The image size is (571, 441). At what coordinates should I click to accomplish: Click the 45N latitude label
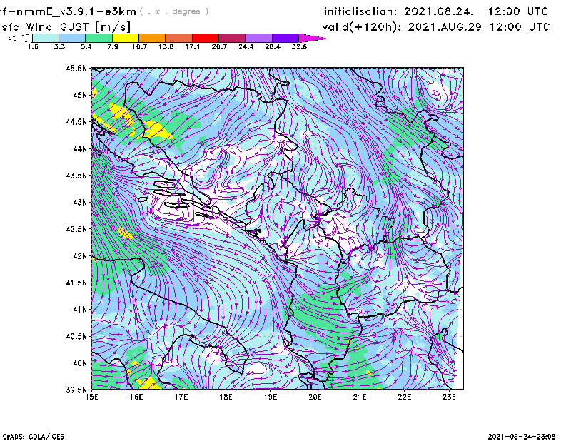(x=80, y=95)
